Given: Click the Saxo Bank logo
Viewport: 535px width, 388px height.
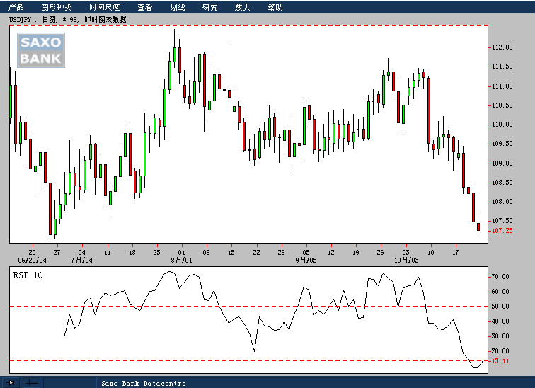Looking at the screenshot, I should (41, 51).
